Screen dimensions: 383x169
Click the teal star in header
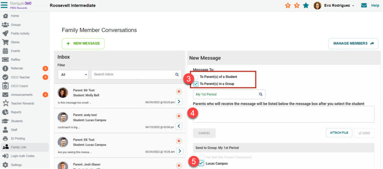306,5
